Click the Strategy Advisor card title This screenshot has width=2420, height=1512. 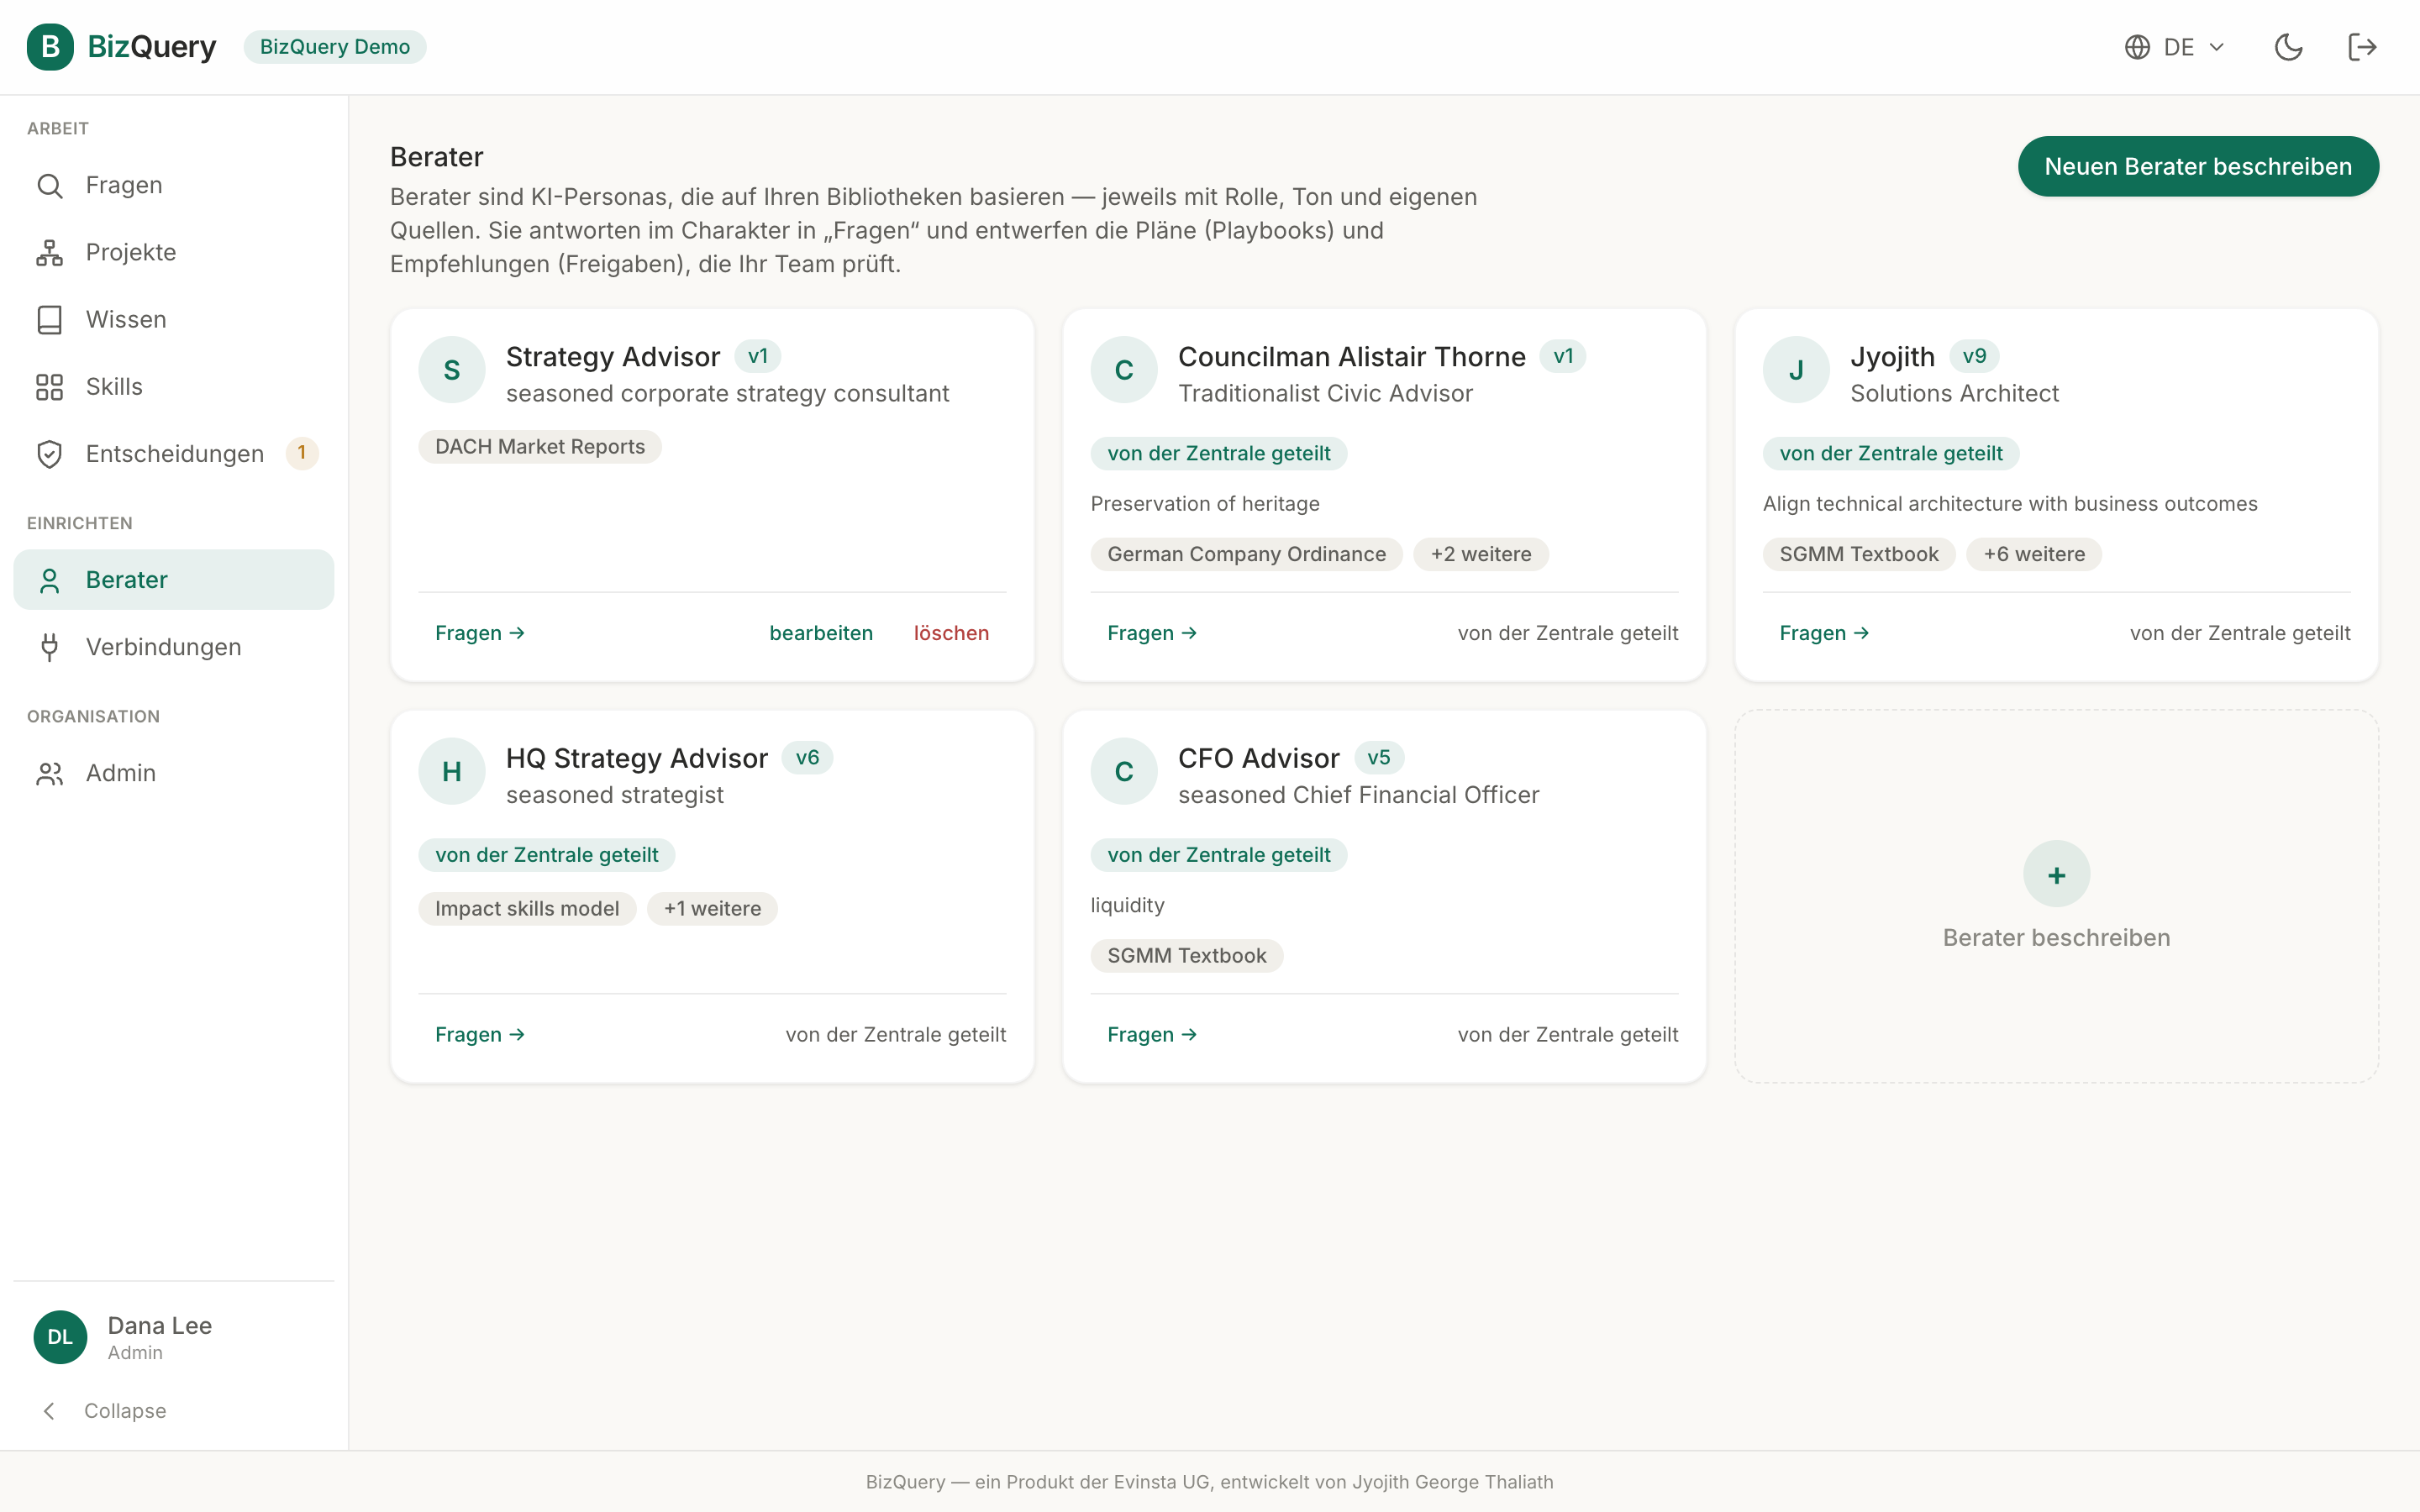point(613,356)
